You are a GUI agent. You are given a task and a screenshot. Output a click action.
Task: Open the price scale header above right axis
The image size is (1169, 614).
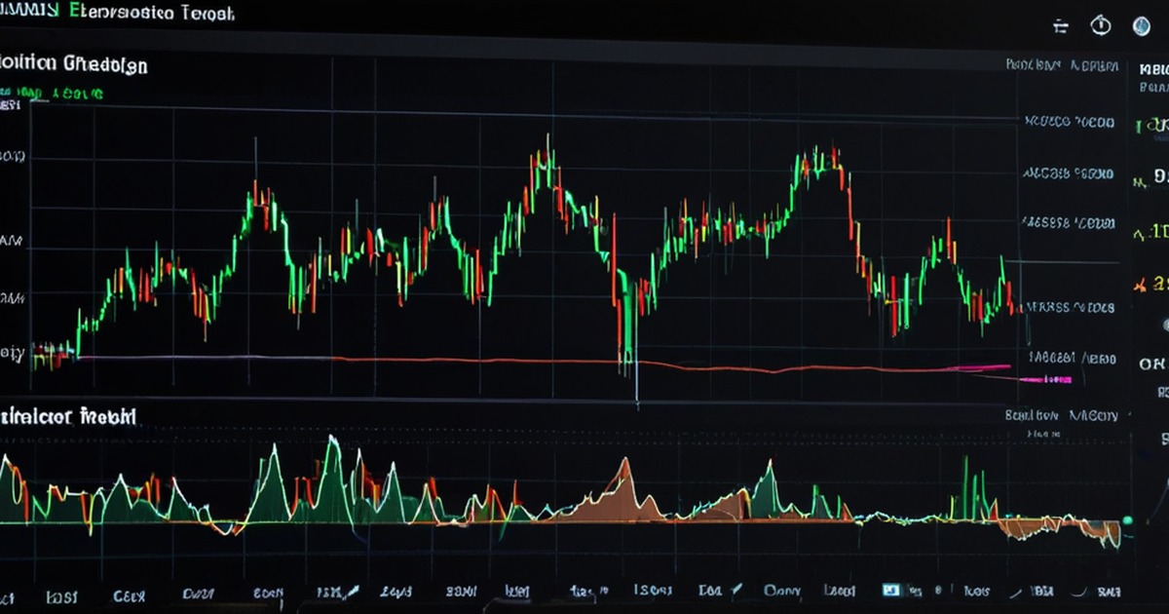[1063, 66]
